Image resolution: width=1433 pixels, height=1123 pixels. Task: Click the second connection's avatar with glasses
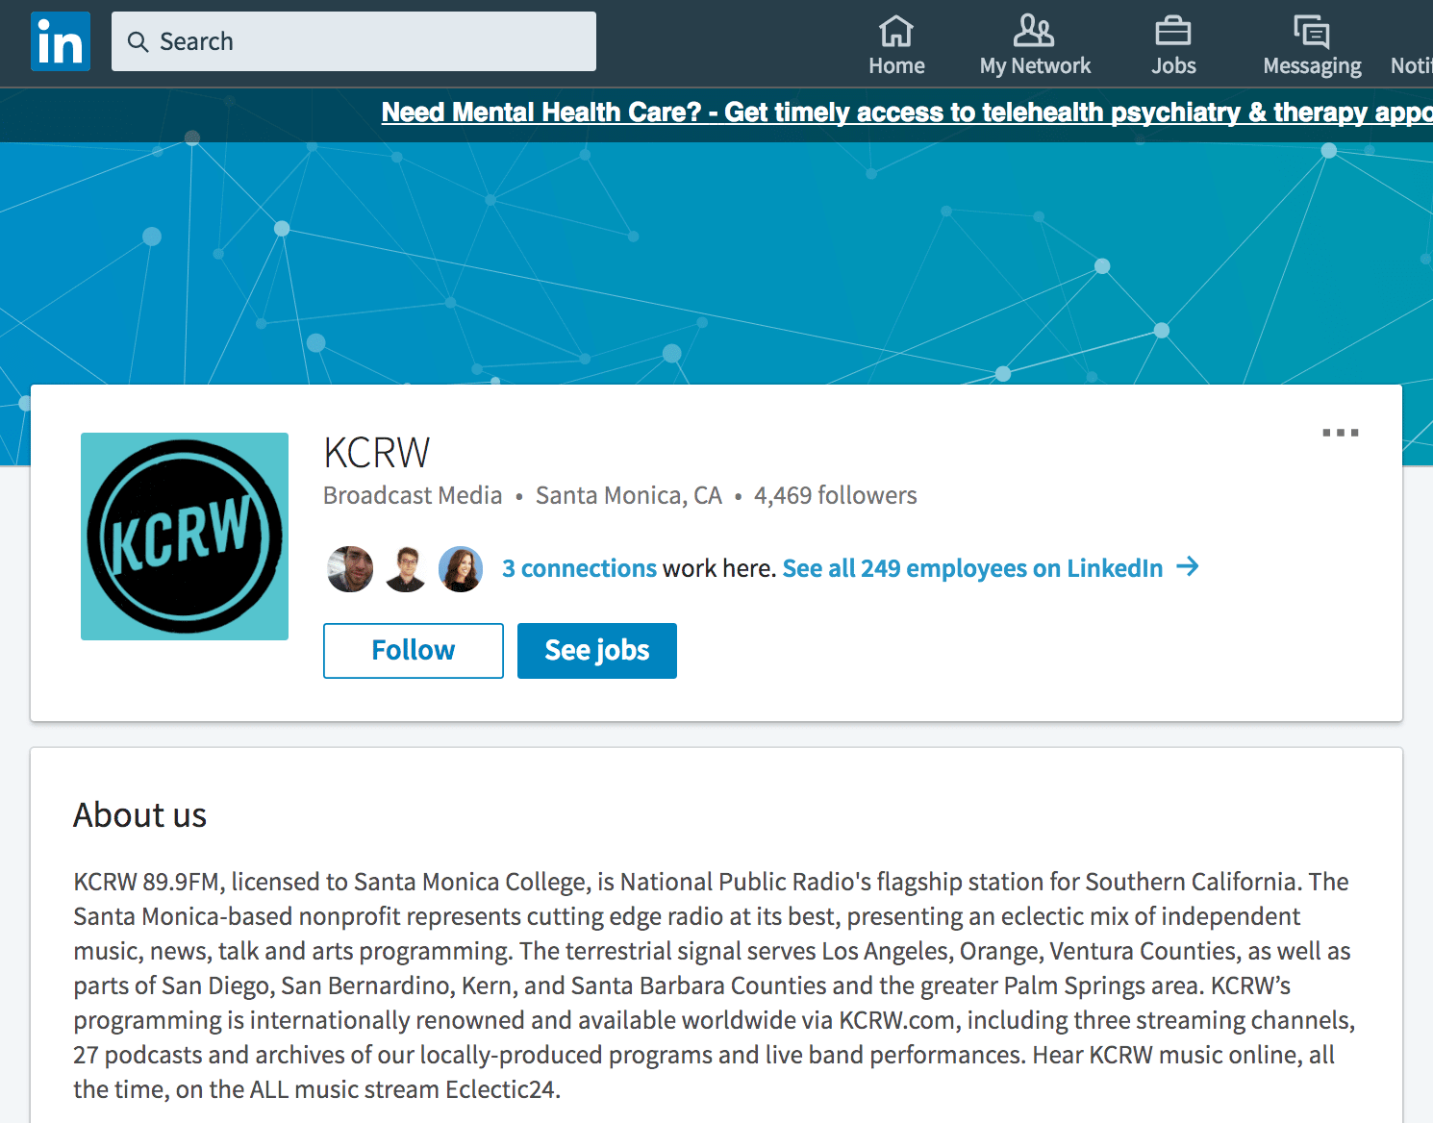tap(406, 569)
